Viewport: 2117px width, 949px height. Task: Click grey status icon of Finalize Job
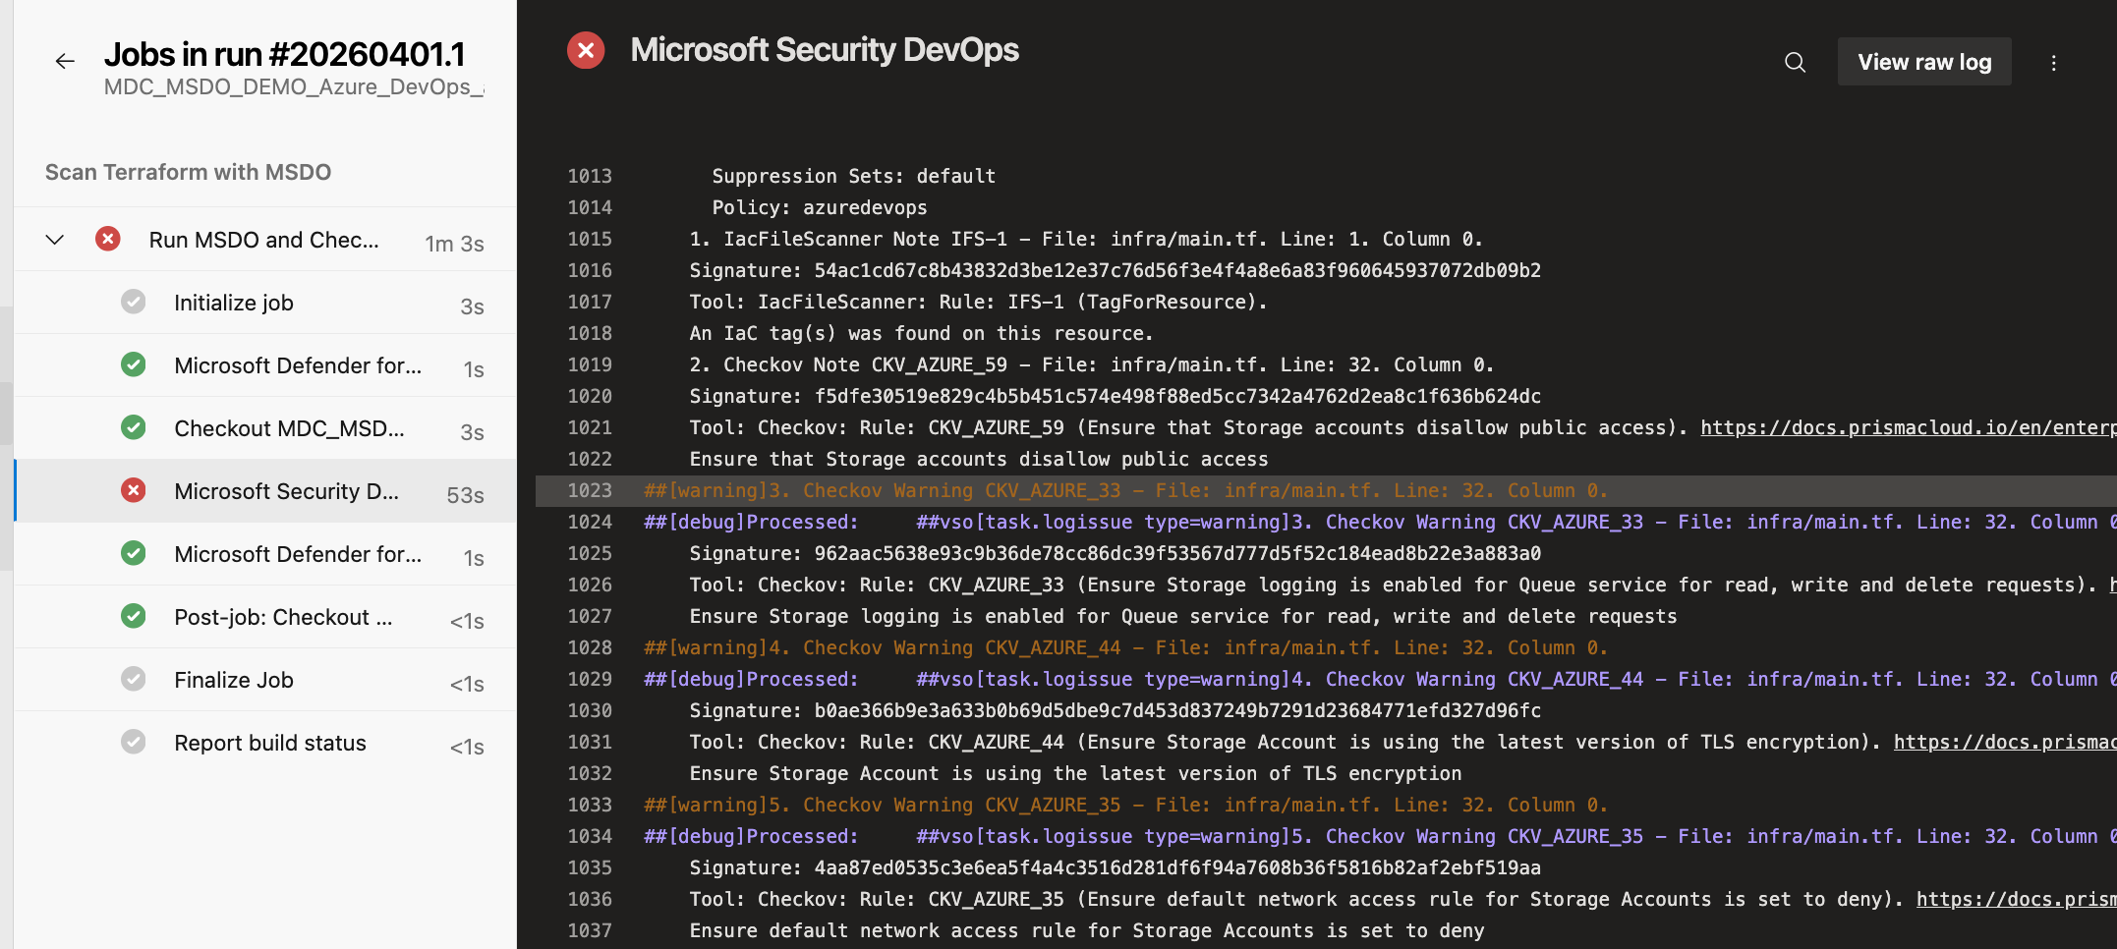click(134, 679)
